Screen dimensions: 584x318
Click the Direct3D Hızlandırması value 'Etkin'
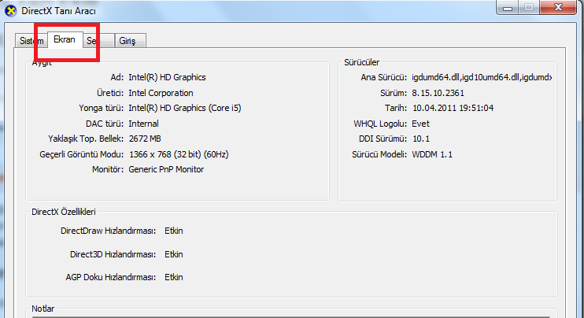[x=174, y=254]
